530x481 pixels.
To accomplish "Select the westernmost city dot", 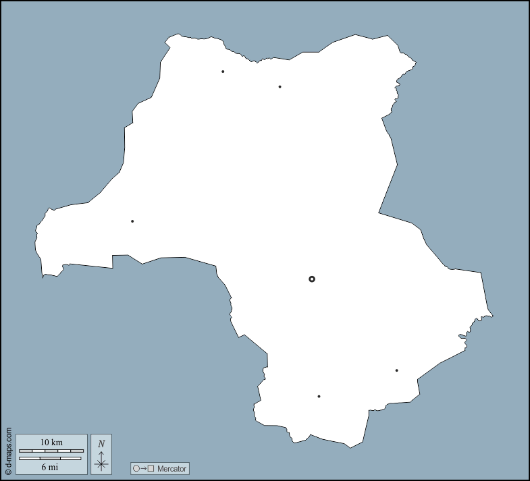I will coord(132,221).
